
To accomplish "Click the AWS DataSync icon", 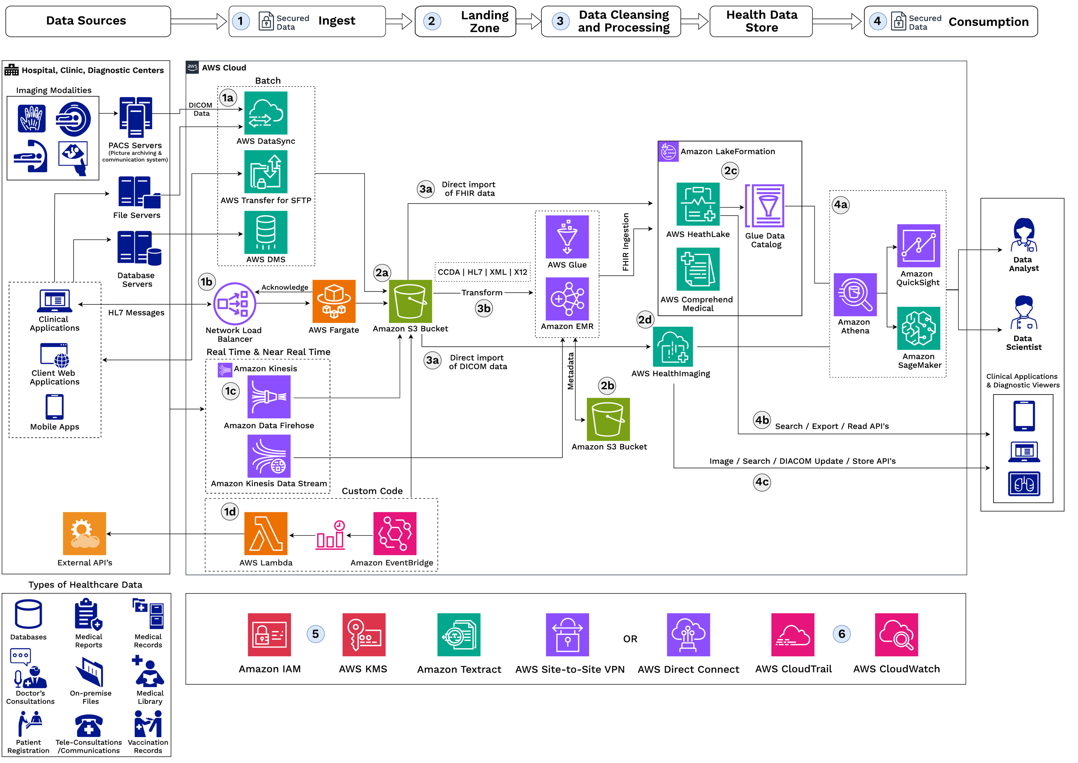I will click(x=266, y=113).
